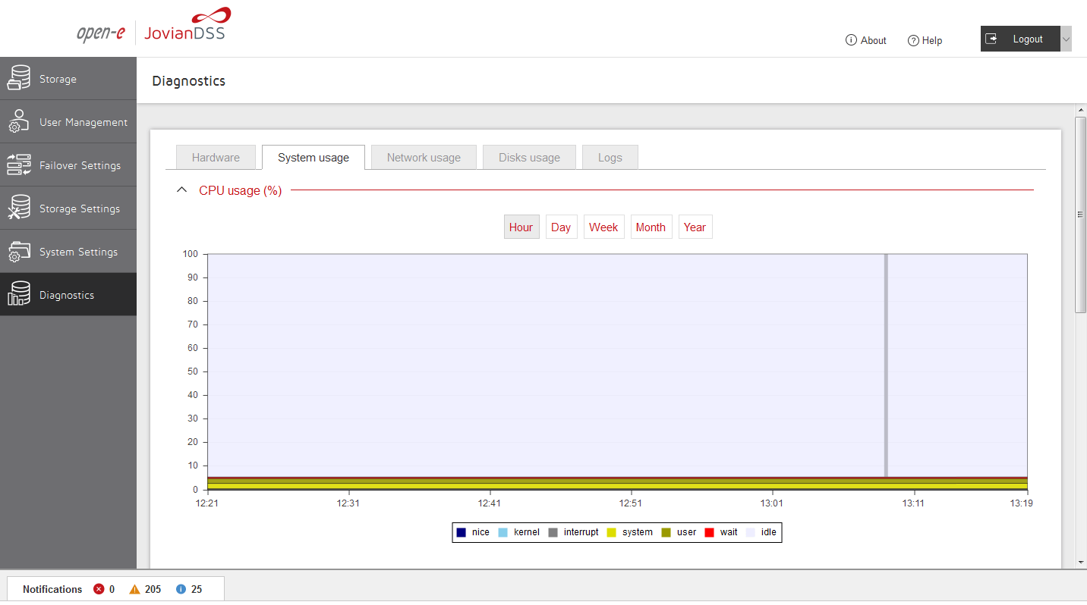Click the Failover Settings icon

19,165
